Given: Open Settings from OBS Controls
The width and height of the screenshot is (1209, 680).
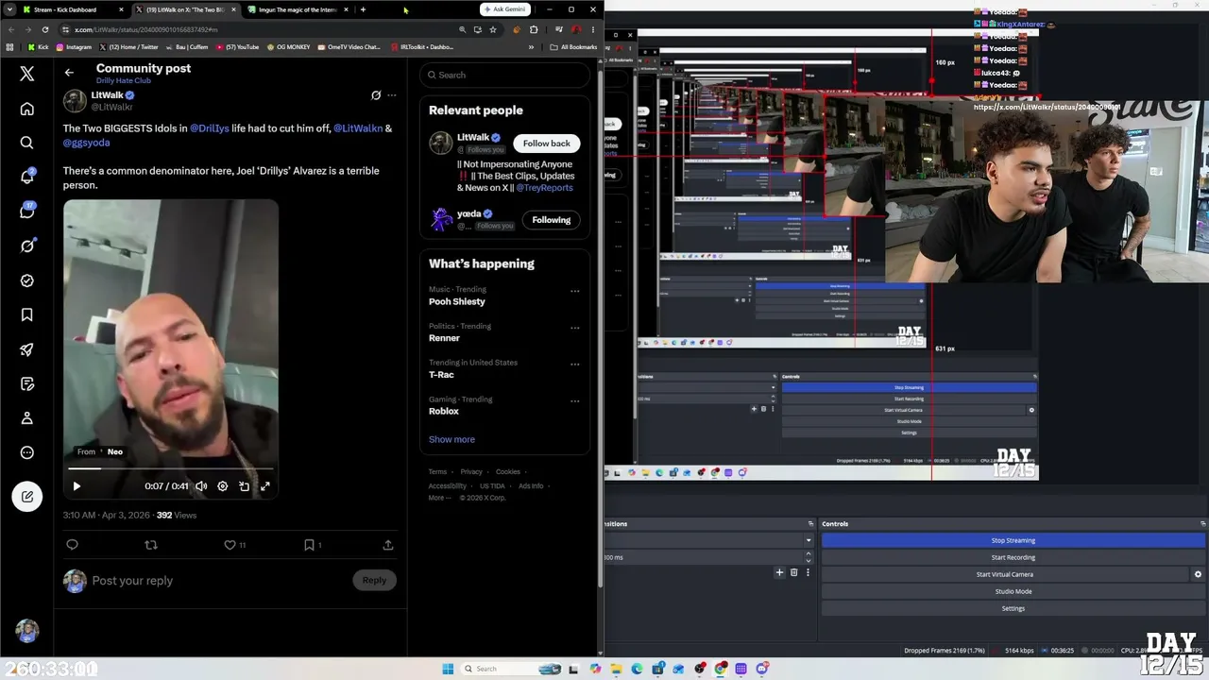Looking at the screenshot, I should coord(1013,608).
